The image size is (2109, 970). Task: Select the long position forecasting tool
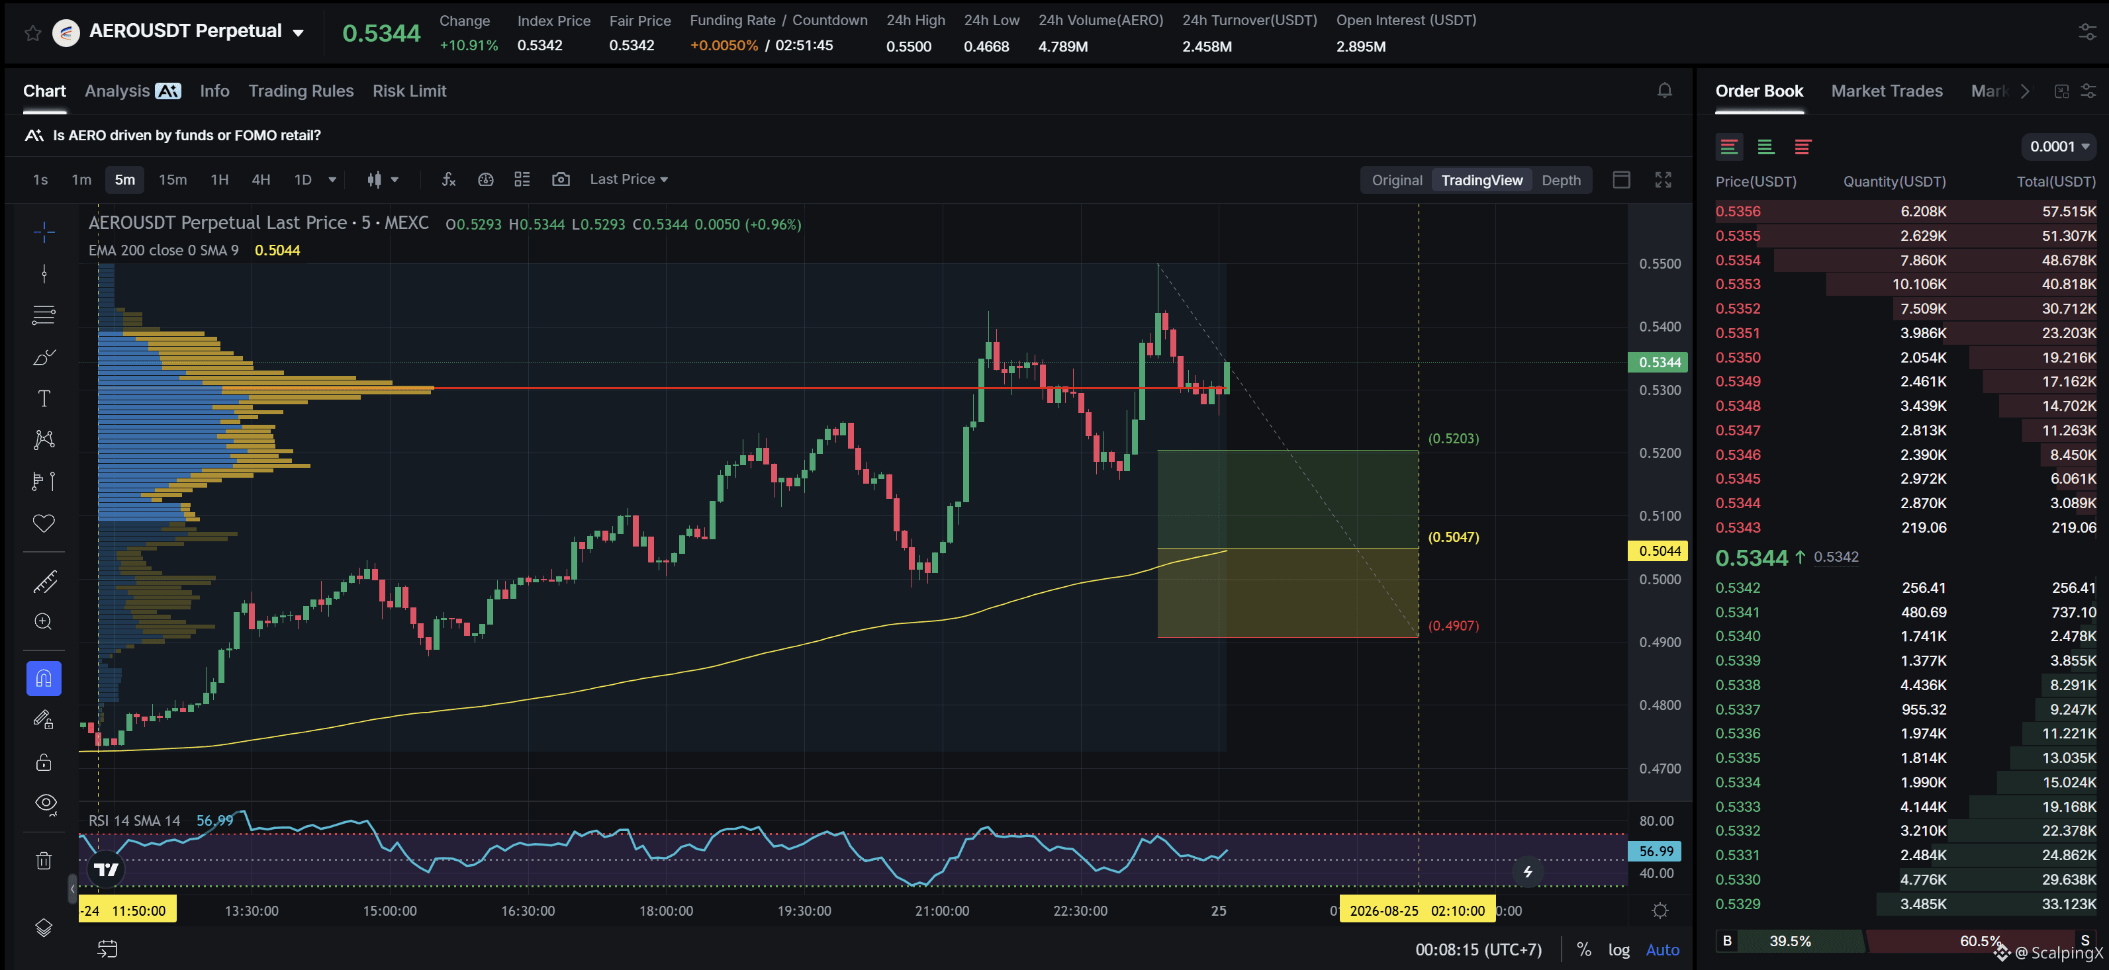coord(44,481)
